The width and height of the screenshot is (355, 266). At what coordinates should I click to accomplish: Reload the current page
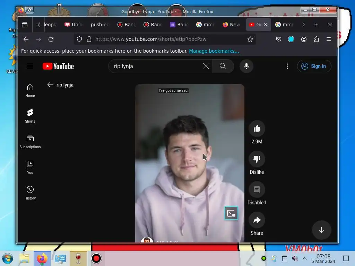(x=51, y=39)
